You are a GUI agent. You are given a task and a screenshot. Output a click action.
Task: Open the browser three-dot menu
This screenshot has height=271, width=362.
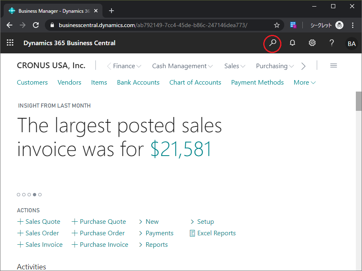(353, 25)
